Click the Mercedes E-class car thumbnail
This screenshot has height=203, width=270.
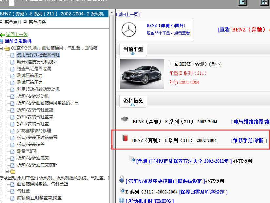tap(142, 74)
